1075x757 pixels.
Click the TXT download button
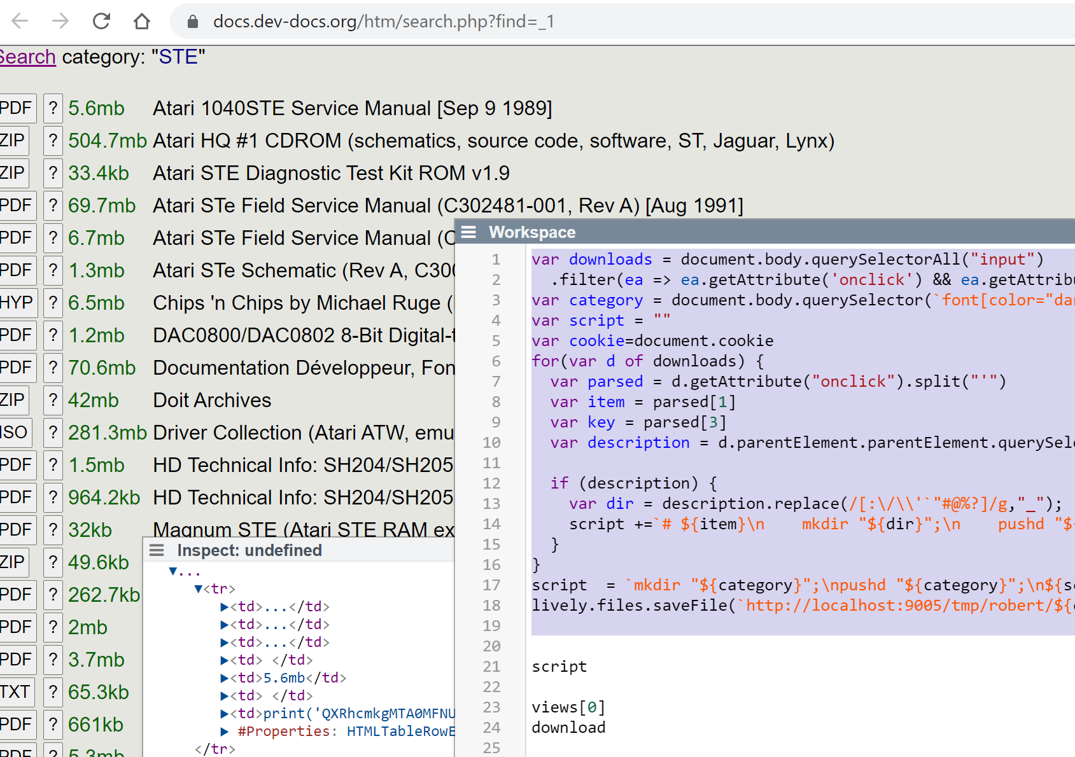coord(15,692)
